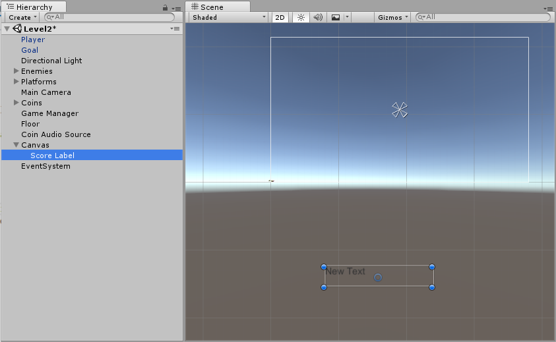Open the Gizmos dropdown

point(392,17)
